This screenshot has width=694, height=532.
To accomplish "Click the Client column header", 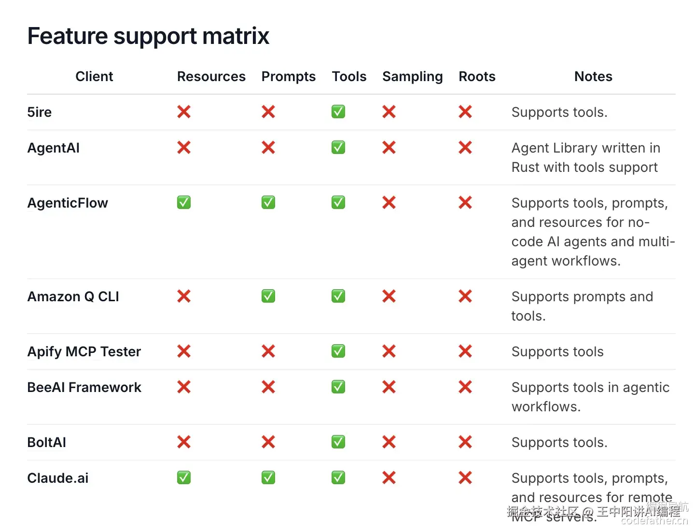I will tap(94, 77).
